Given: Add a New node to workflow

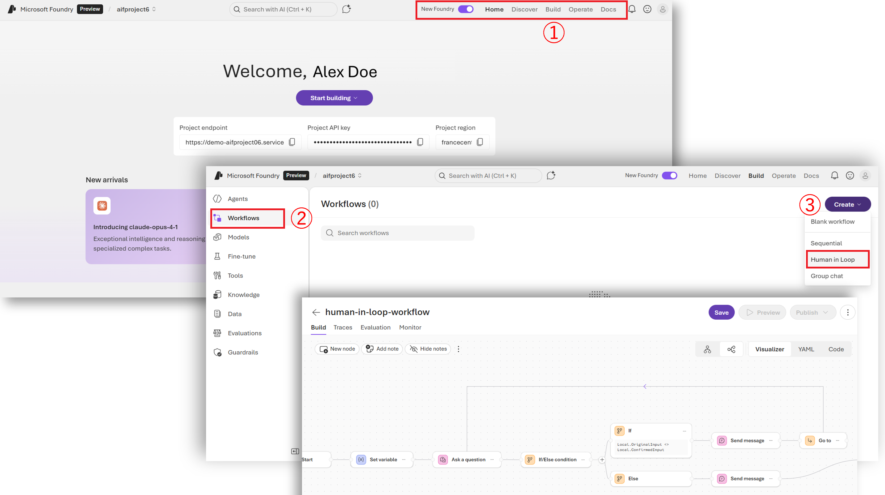Looking at the screenshot, I should (337, 349).
